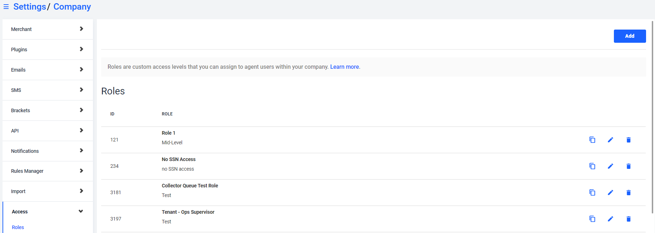The image size is (655, 233).
Task: Edit the No SSN Access role
Action: coord(610,166)
